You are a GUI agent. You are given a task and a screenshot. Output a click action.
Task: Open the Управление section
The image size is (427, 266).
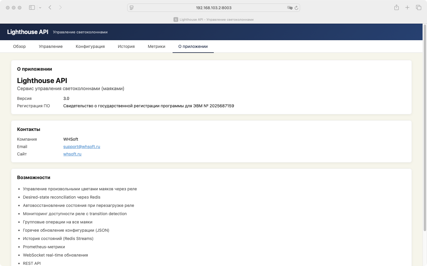click(x=50, y=46)
